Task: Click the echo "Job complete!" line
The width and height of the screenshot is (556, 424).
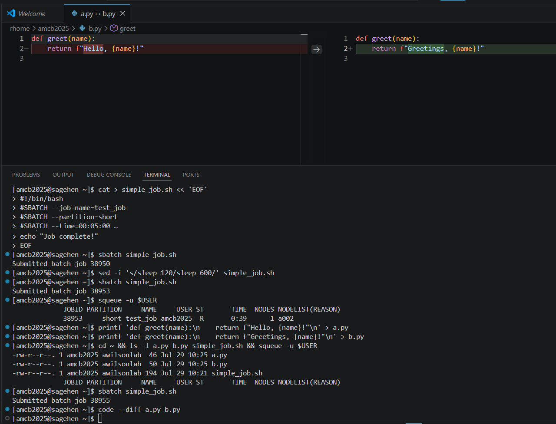Action: [59, 237]
